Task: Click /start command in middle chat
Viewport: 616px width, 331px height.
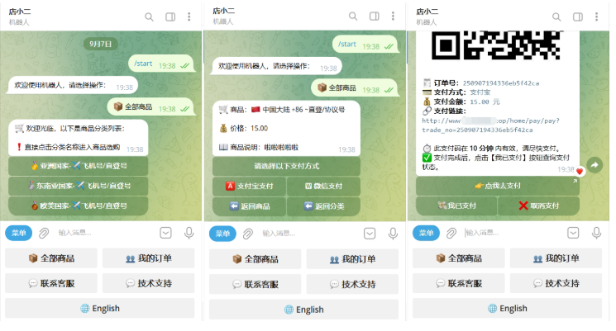Action: pyautogui.click(x=347, y=45)
